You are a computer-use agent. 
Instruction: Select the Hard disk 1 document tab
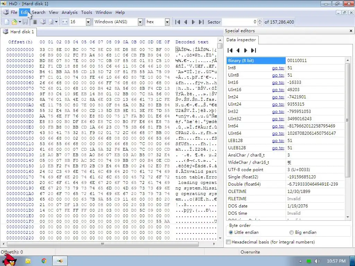tap(19, 32)
